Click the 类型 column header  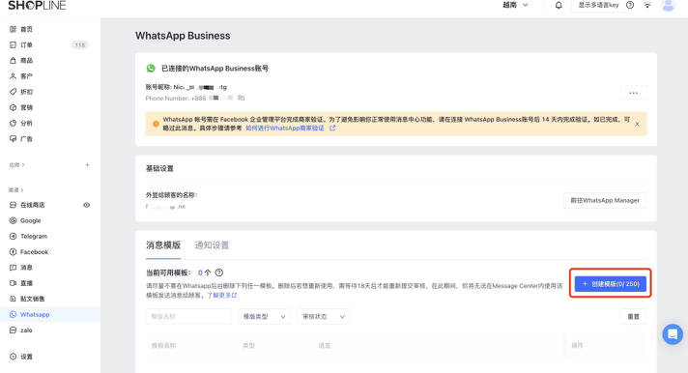pyautogui.click(x=248, y=346)
